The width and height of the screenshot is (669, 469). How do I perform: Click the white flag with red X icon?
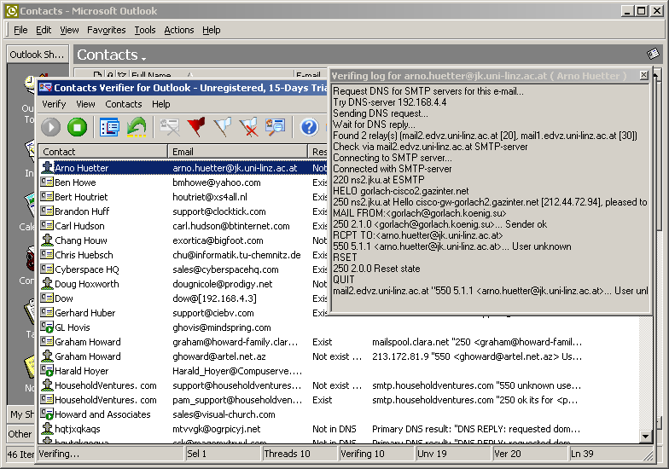[x=249, y=127]
